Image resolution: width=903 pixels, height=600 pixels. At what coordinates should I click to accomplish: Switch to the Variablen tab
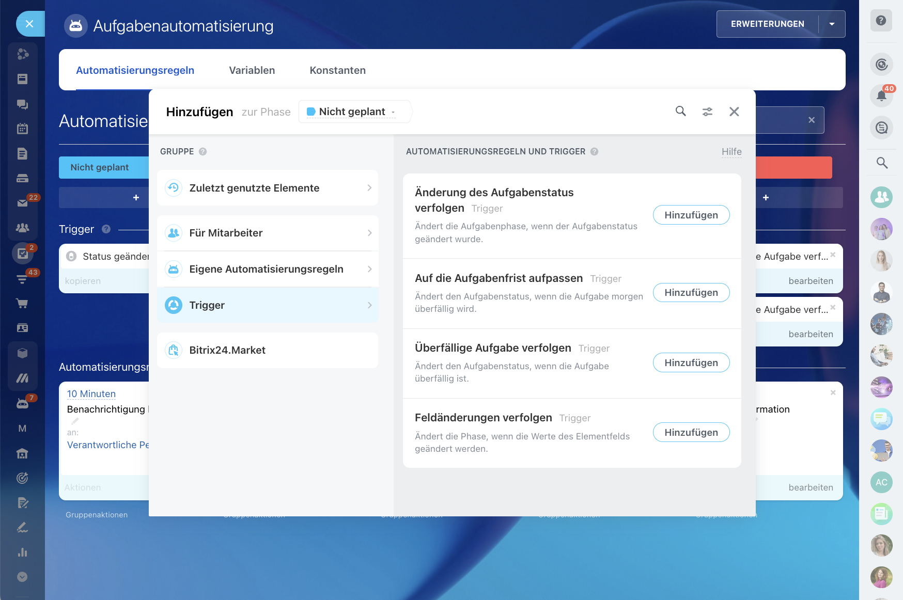pyautogui.click(x=252, y=70)
